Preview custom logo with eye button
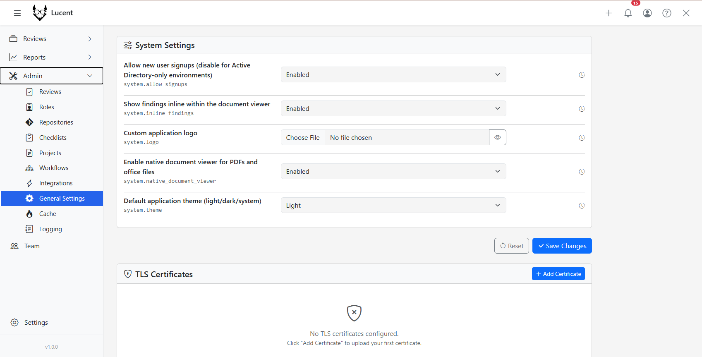This screenshot has height=357, width=702. (x=498, y=137)
